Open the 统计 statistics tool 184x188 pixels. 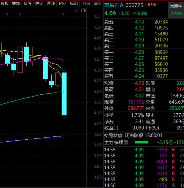tap(39, 4)
